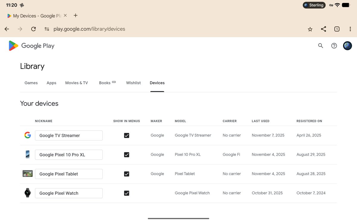Click the Pixel Tablet device thumbnail
The width and height of the screenshot is (357, 223).
pyautogui.click(x=27, y=174)
